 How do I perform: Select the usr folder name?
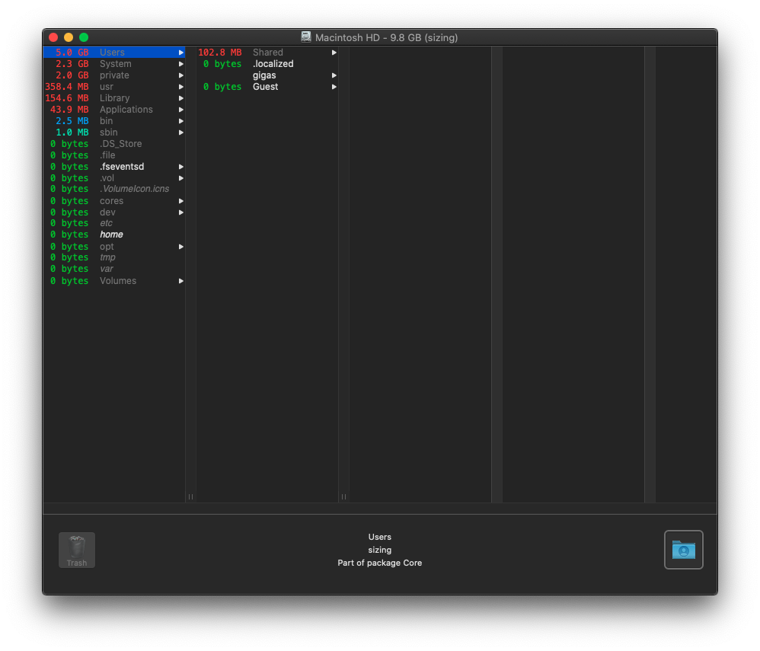point(106,87)
